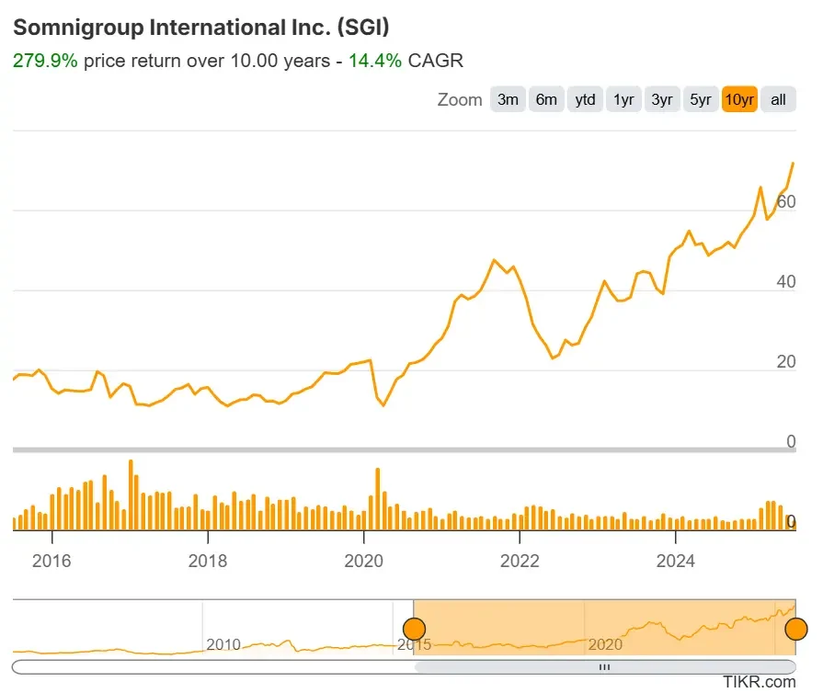Select the 6m zoom button
Image resolution: width=823 pixels, height=693 pixels.
tap(546, 99)
